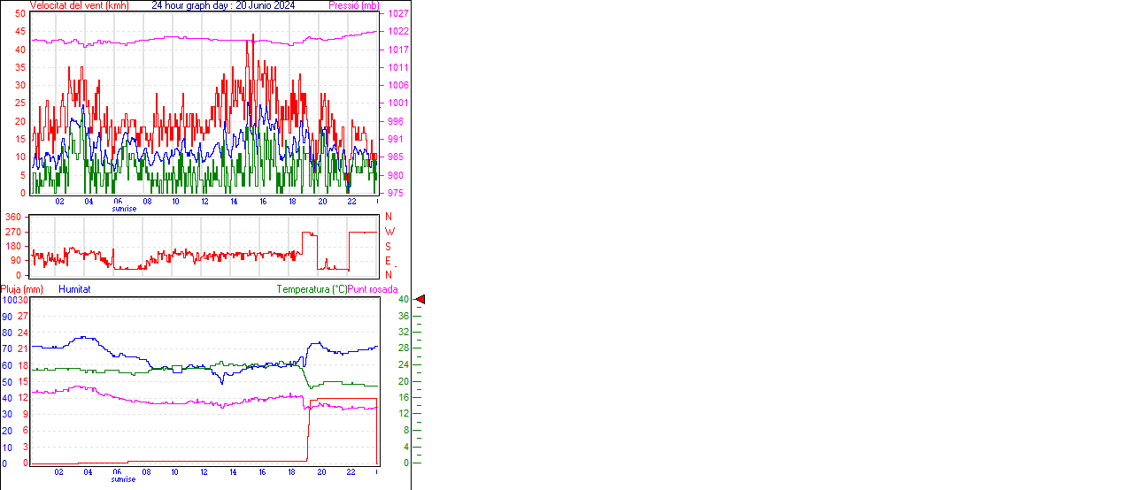Click the S compass direction label
This screenshot has width=1133, height=490.
pyautogui.click(x=388, y=246)
